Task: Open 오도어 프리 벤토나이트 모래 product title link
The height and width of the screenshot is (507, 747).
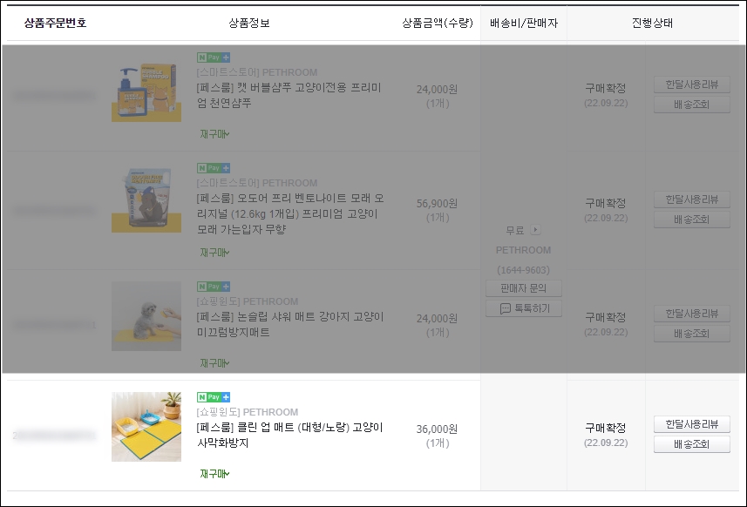Action: coord(290,213)
